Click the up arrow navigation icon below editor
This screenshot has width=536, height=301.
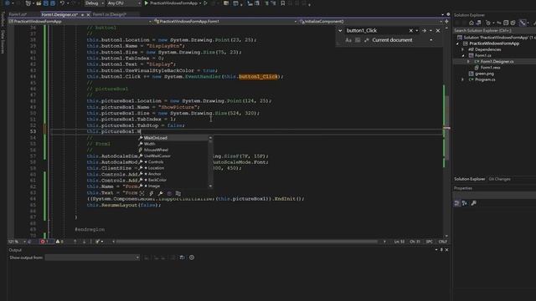click(75, 242)
